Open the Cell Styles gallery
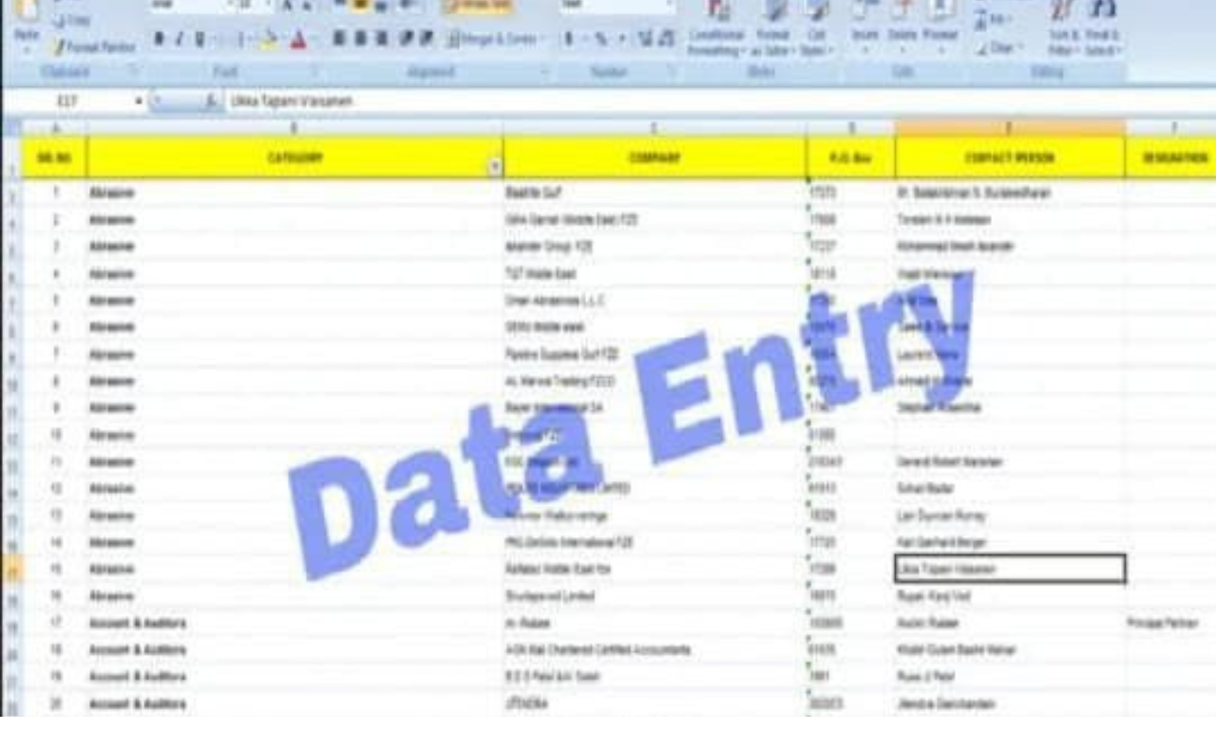 click(x=818, y=33)
